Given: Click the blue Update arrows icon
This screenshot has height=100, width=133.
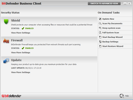Looking at the screenshot, I should [x=6, y=61].
